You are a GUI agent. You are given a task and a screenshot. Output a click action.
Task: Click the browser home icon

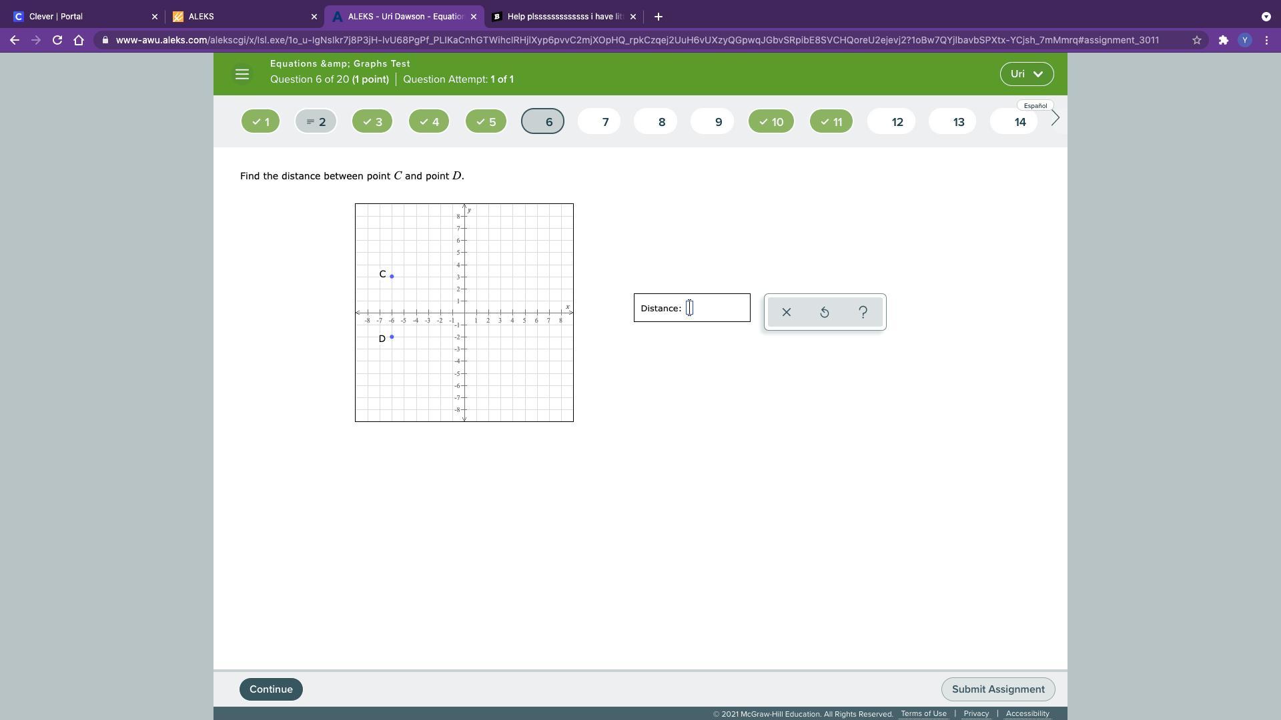(79, 40)
